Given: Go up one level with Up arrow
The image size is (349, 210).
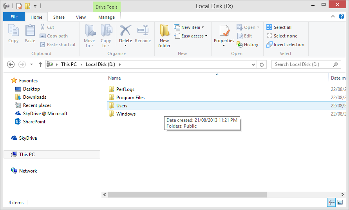Looking at the screenshot, I should pyautogui.click(x=40, y=64).
